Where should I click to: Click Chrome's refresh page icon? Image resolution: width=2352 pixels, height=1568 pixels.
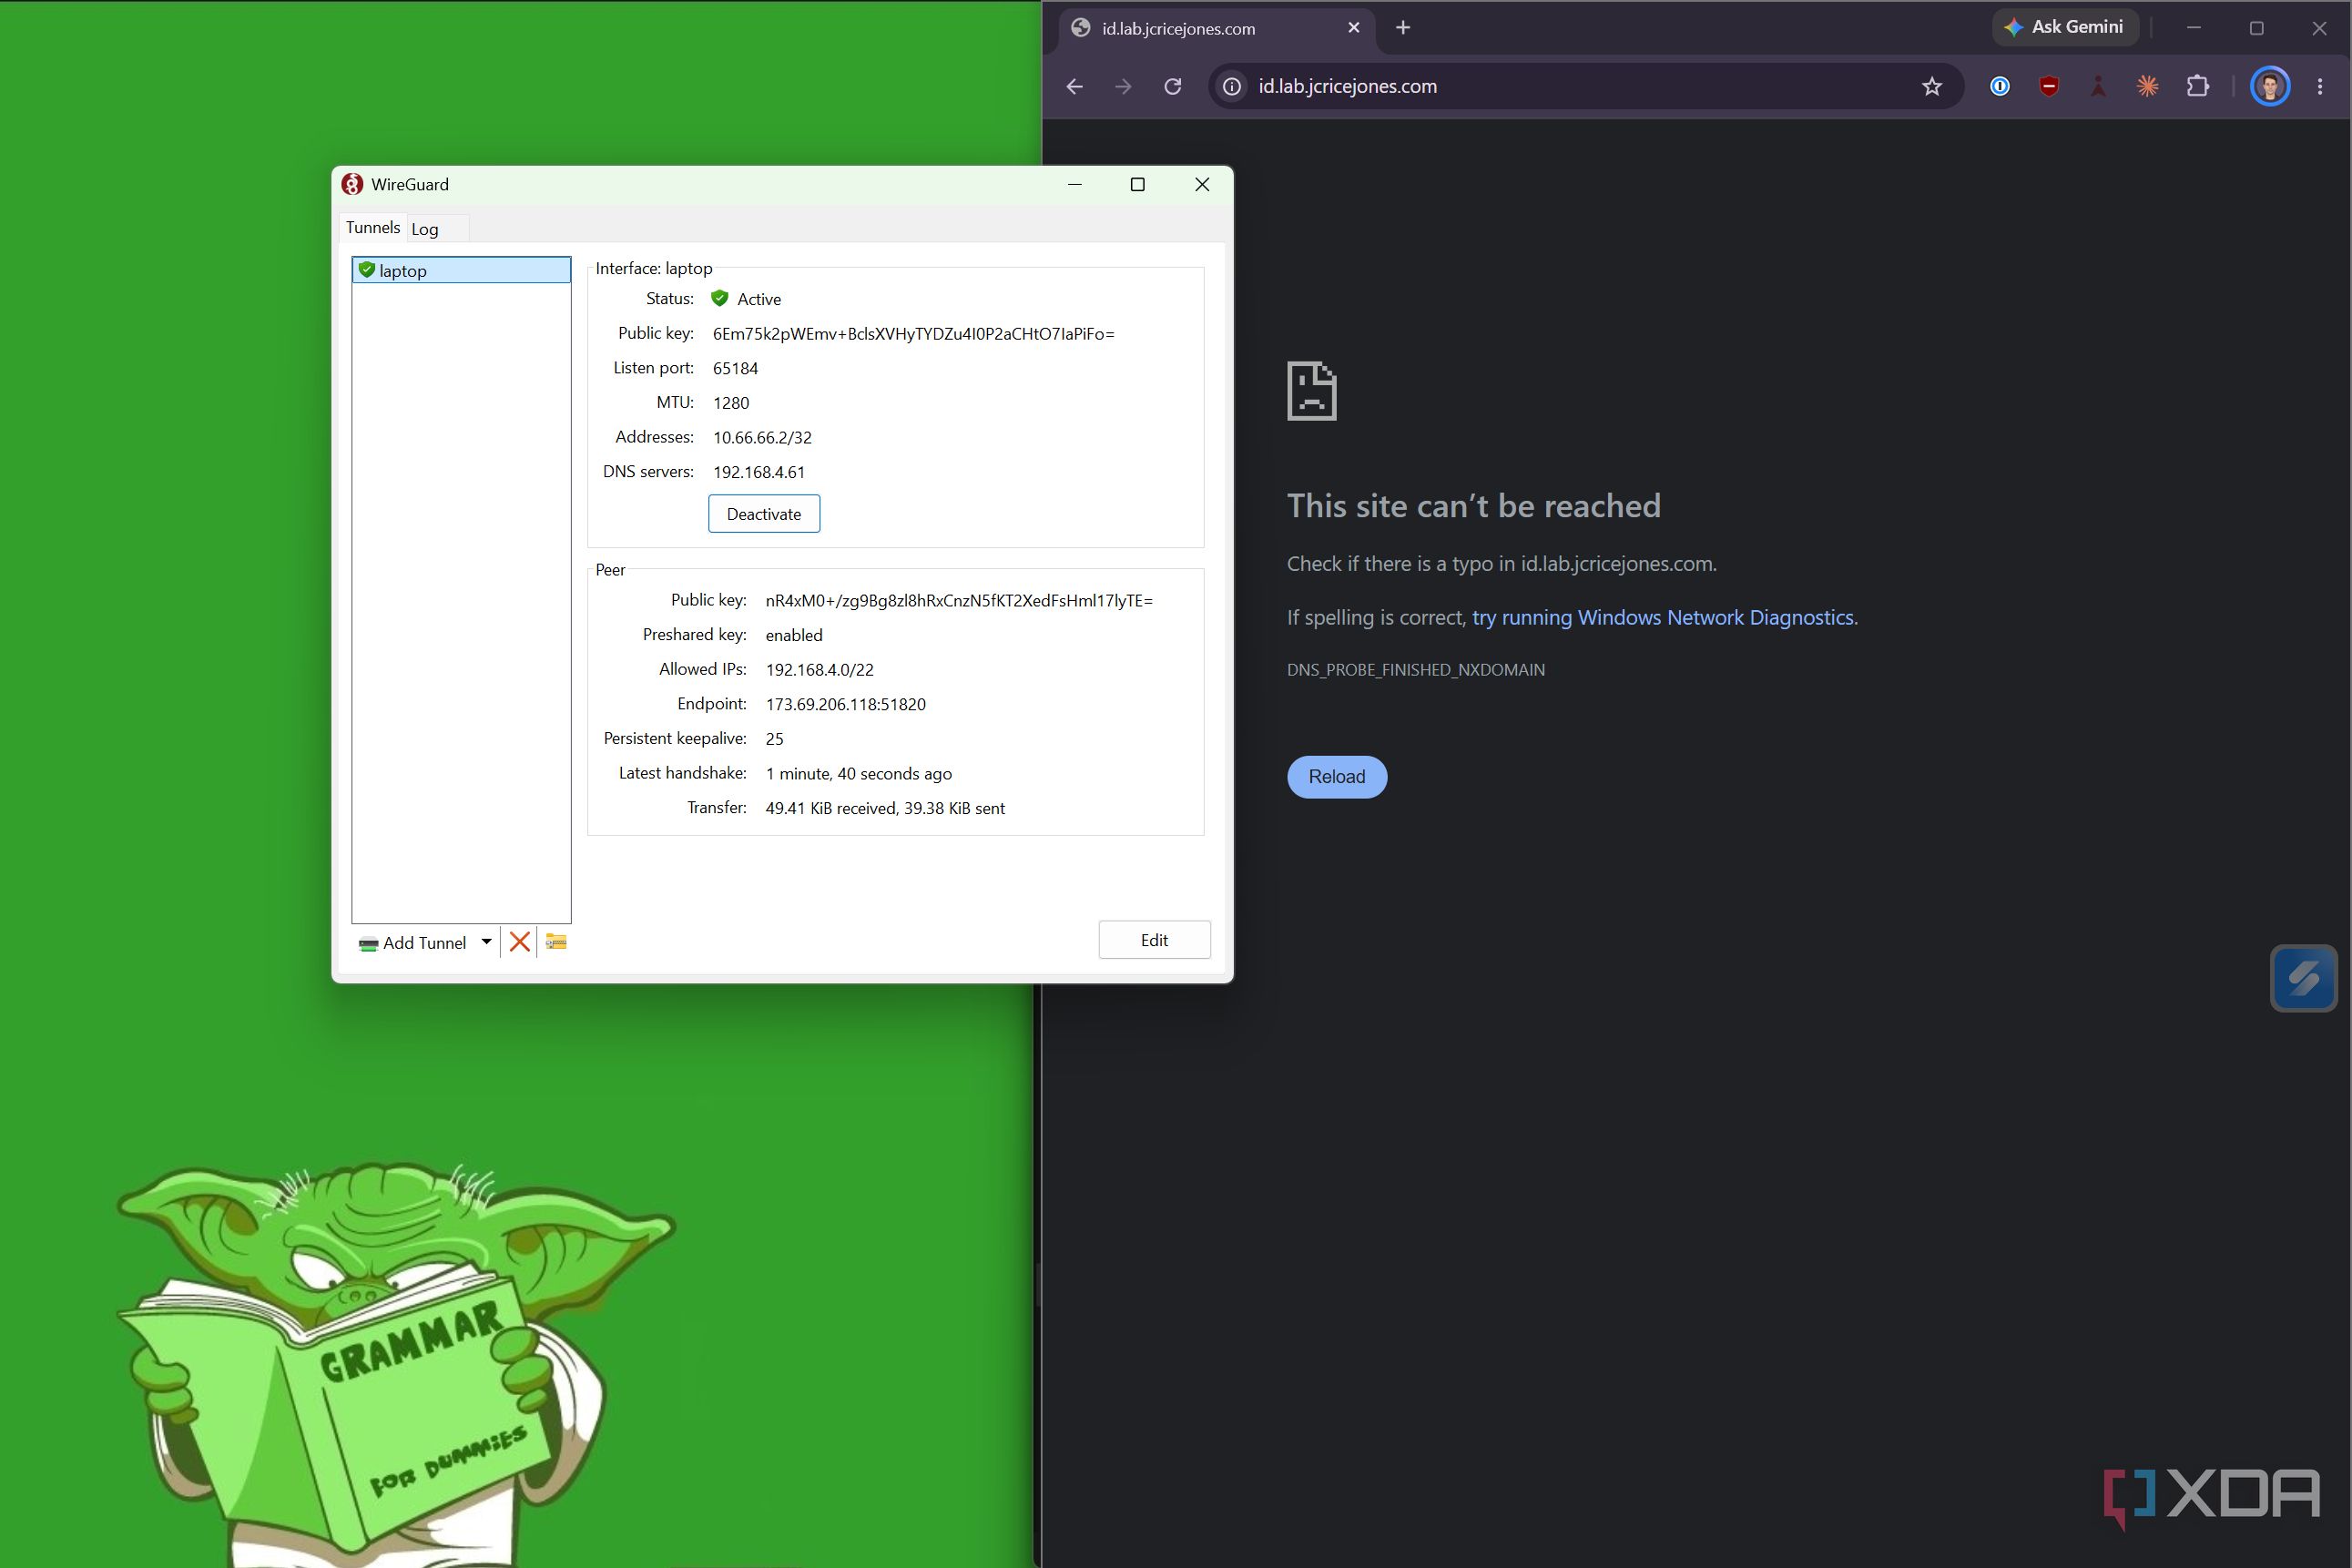(x=1173, y=87)
